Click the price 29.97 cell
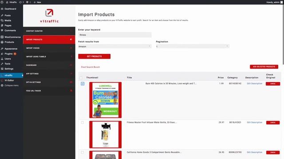This screenshot has height=159, width=284. click(x=221, y=122)
